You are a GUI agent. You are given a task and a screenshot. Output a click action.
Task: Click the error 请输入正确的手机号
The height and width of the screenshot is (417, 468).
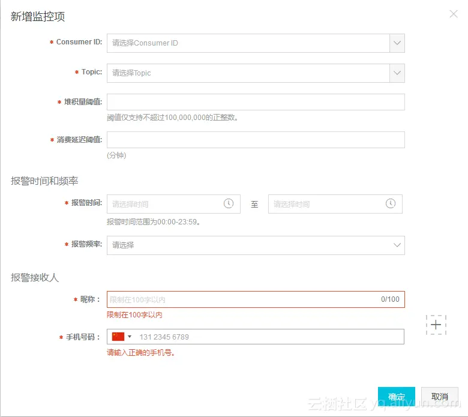(x=140, y=353)
